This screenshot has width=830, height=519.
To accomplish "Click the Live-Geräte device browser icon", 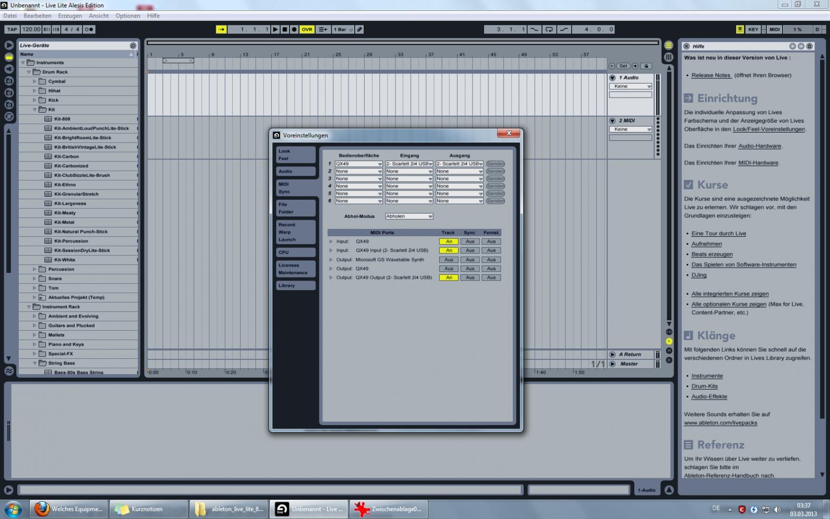I will tap(9, 57).
